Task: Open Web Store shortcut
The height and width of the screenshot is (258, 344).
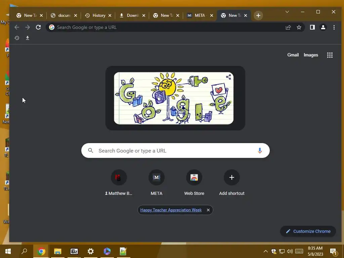Action: tap(194, 182)
